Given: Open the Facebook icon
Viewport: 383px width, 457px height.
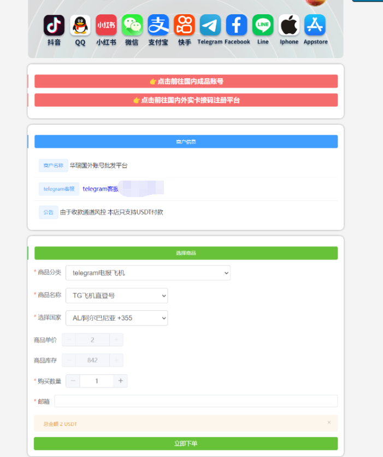Looking at the screenshot, I should 237,25.
